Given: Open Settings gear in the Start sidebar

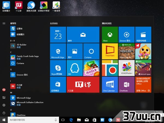Looking at the screenshot, I should 4,105.
